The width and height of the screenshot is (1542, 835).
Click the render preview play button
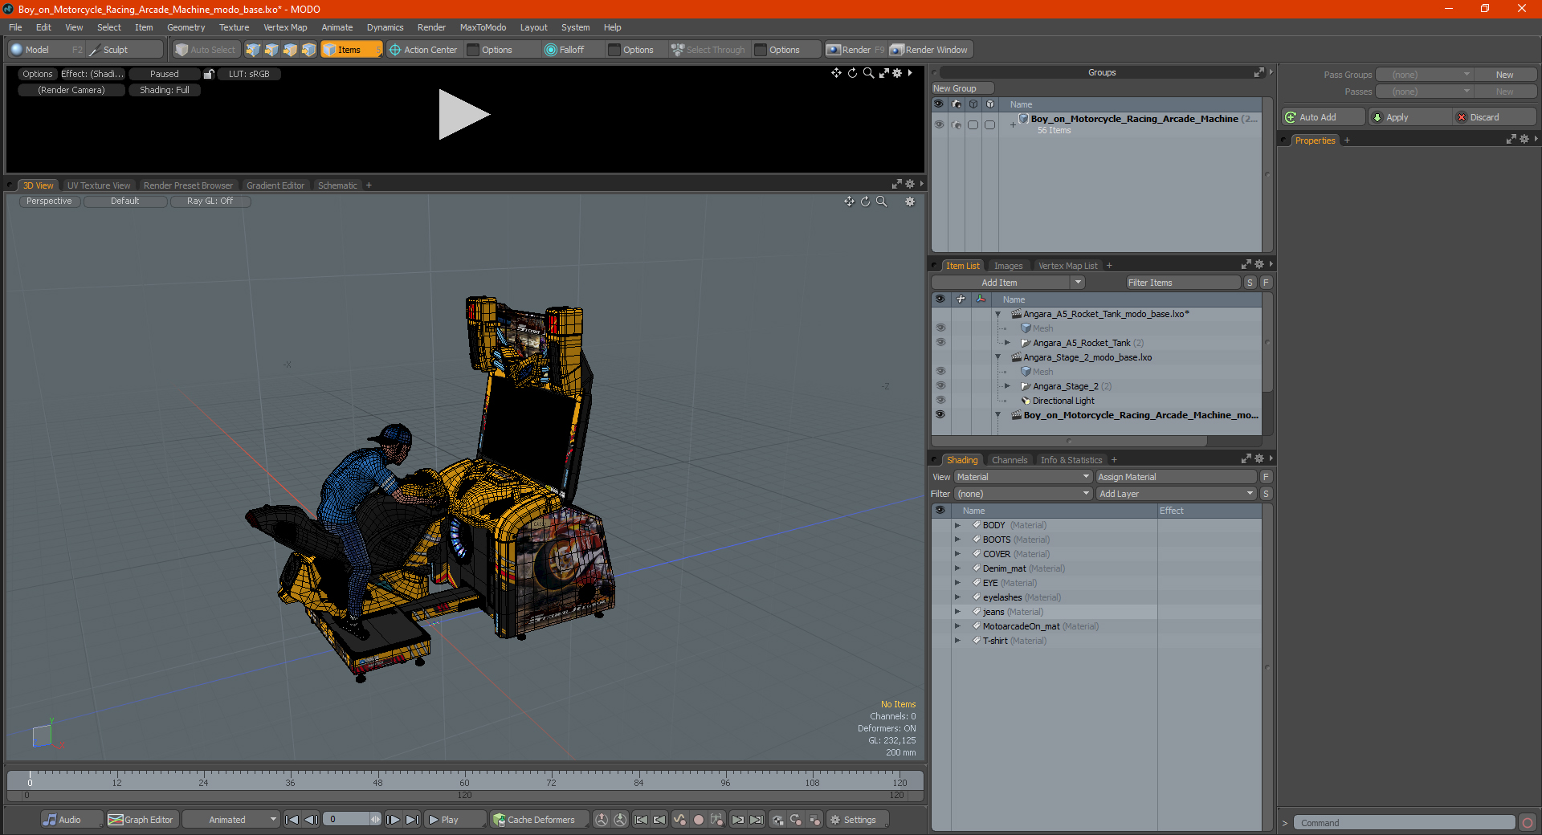463,115
